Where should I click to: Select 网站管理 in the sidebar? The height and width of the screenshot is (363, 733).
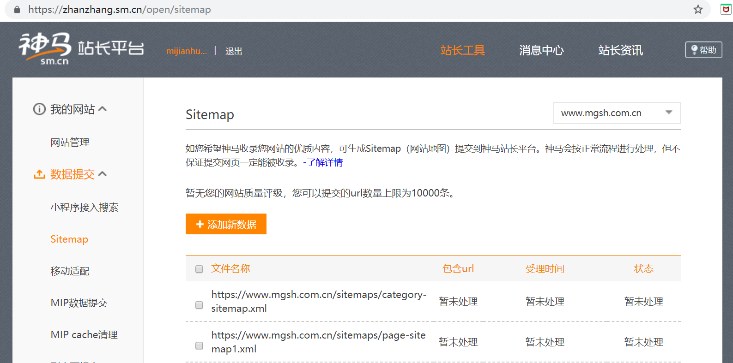70,143
